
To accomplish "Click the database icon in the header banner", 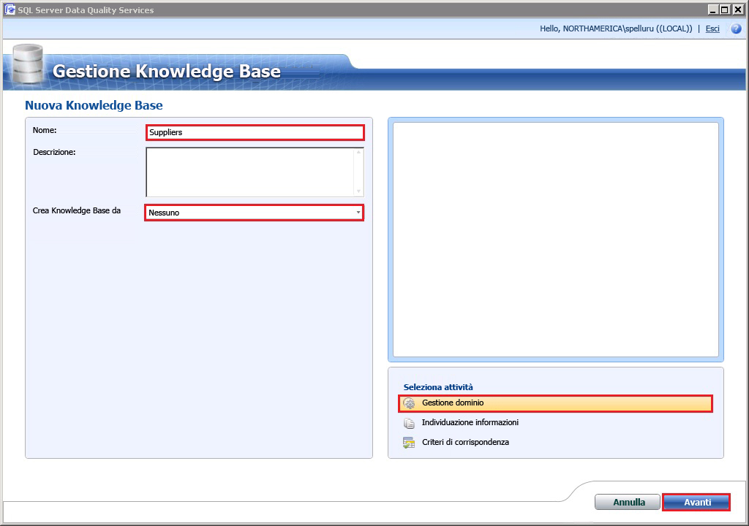I will pyautogui.click(x=26, y=64).
